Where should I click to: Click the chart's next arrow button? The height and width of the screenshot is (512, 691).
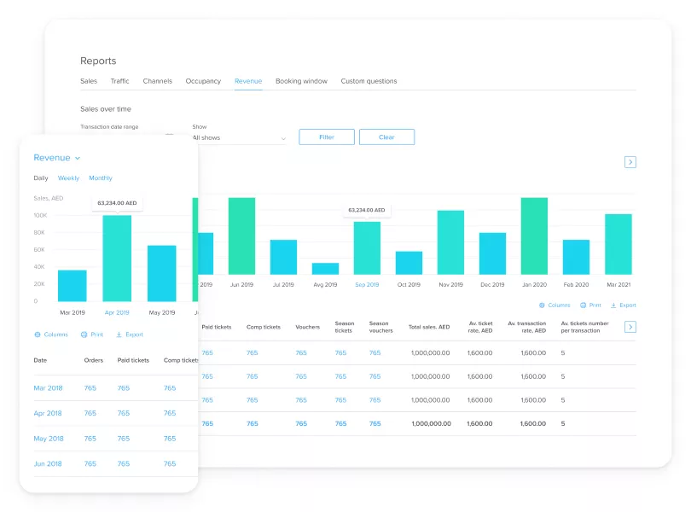point(630,162)
